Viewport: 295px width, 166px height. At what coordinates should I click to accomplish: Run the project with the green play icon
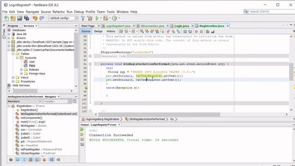click(97, 18)
